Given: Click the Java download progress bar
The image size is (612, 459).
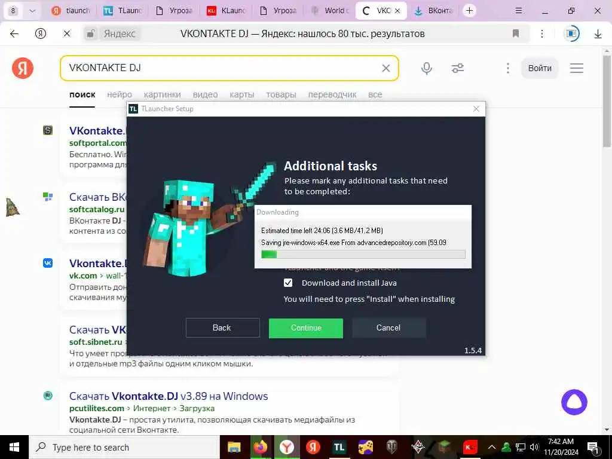Looking at the screenshot, I should tap(363, 255).
